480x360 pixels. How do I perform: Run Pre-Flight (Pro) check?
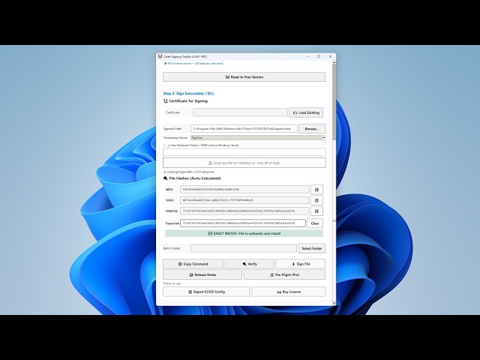[x=284, y=274]
